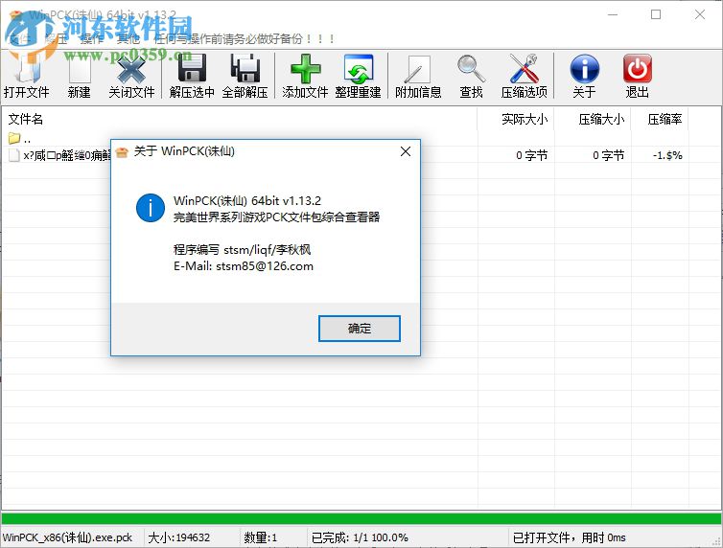Click the green progress bar
723x548 pixels.
coord(361,518)
